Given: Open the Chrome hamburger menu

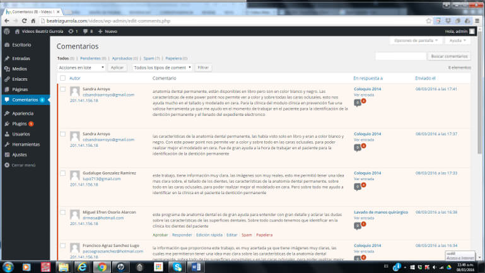Looking at the screenshot, I should (477, 21).
